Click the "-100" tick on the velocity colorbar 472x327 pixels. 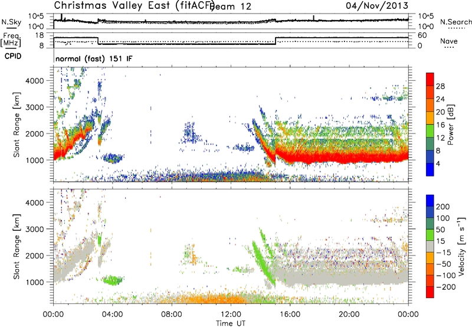(x=445, y=275)
